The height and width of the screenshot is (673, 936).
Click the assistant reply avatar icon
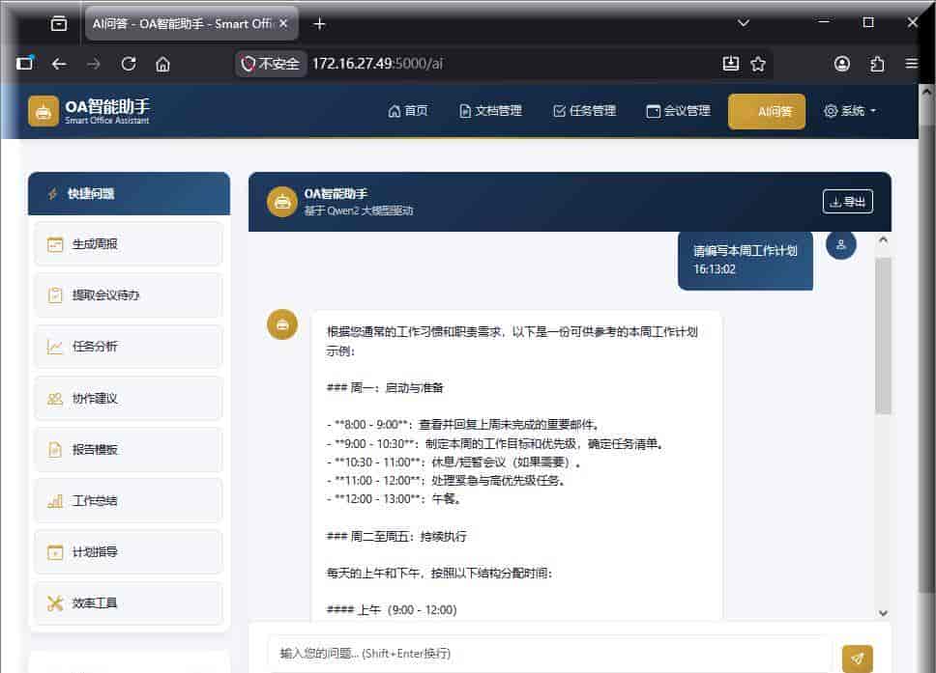pos(282,324)
